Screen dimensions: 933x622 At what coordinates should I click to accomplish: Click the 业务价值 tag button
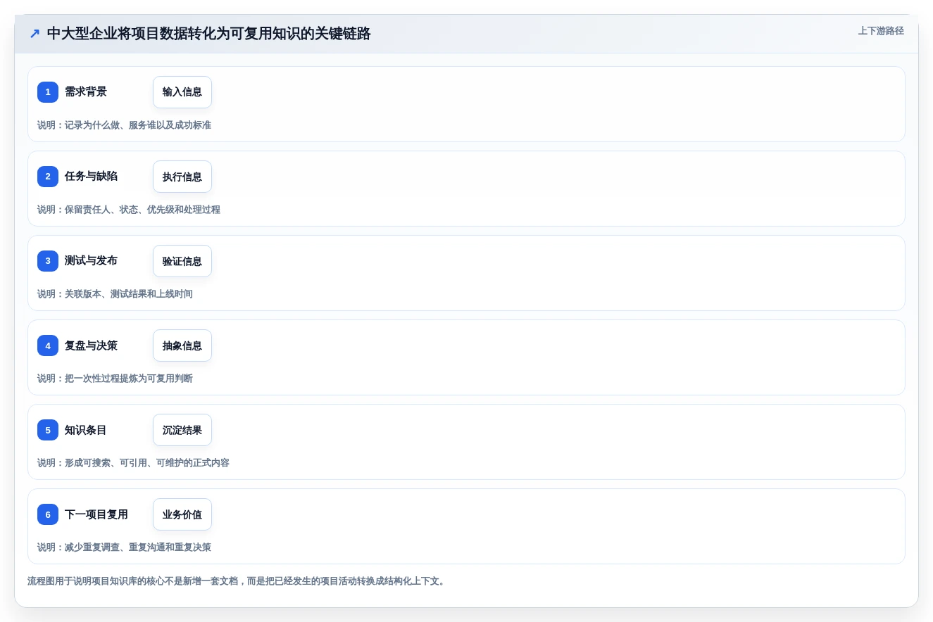pos(182,514)
